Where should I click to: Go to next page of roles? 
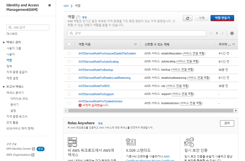[223, 33]
